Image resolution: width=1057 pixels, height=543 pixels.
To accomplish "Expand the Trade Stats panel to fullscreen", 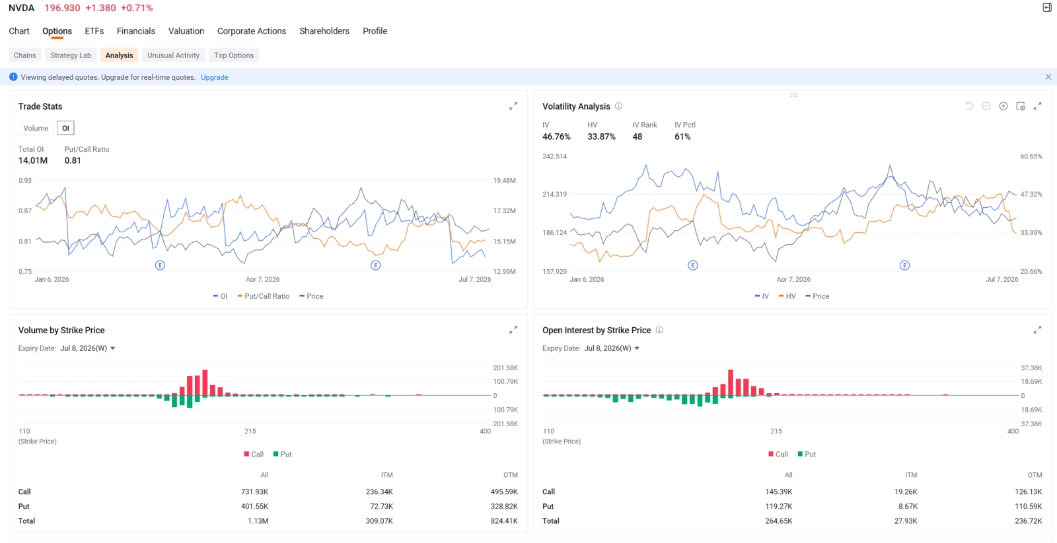I will [513, 106].
